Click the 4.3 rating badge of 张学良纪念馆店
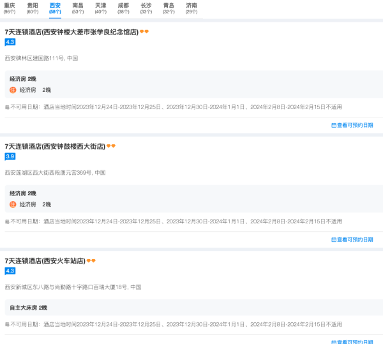The image size is (383, 344). [10, 42]
